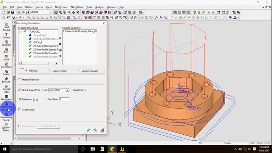272x153 pixels.
Task: Click the grey light bulb toolbar icon
Action: click(x=195, y=12)
